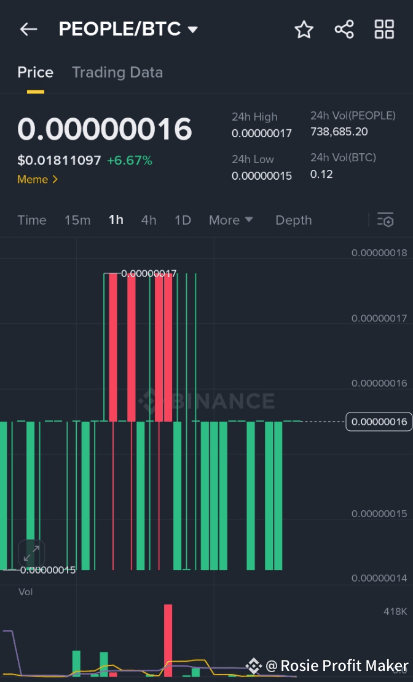Click the 24h Vol(BTC) value 0.12
413x682 pixels.
(x=321, y=174)
